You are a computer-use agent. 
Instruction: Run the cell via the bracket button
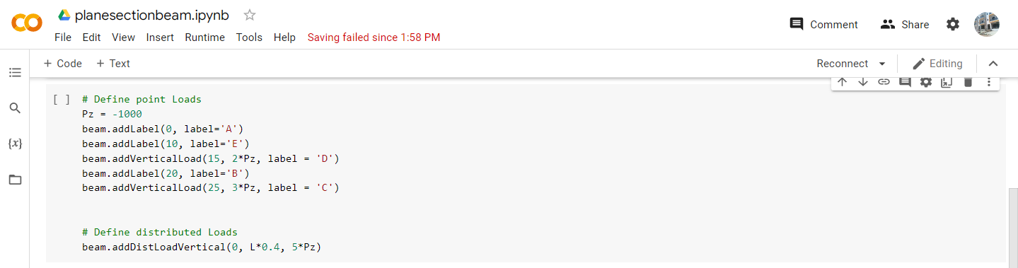pos(62,100)
